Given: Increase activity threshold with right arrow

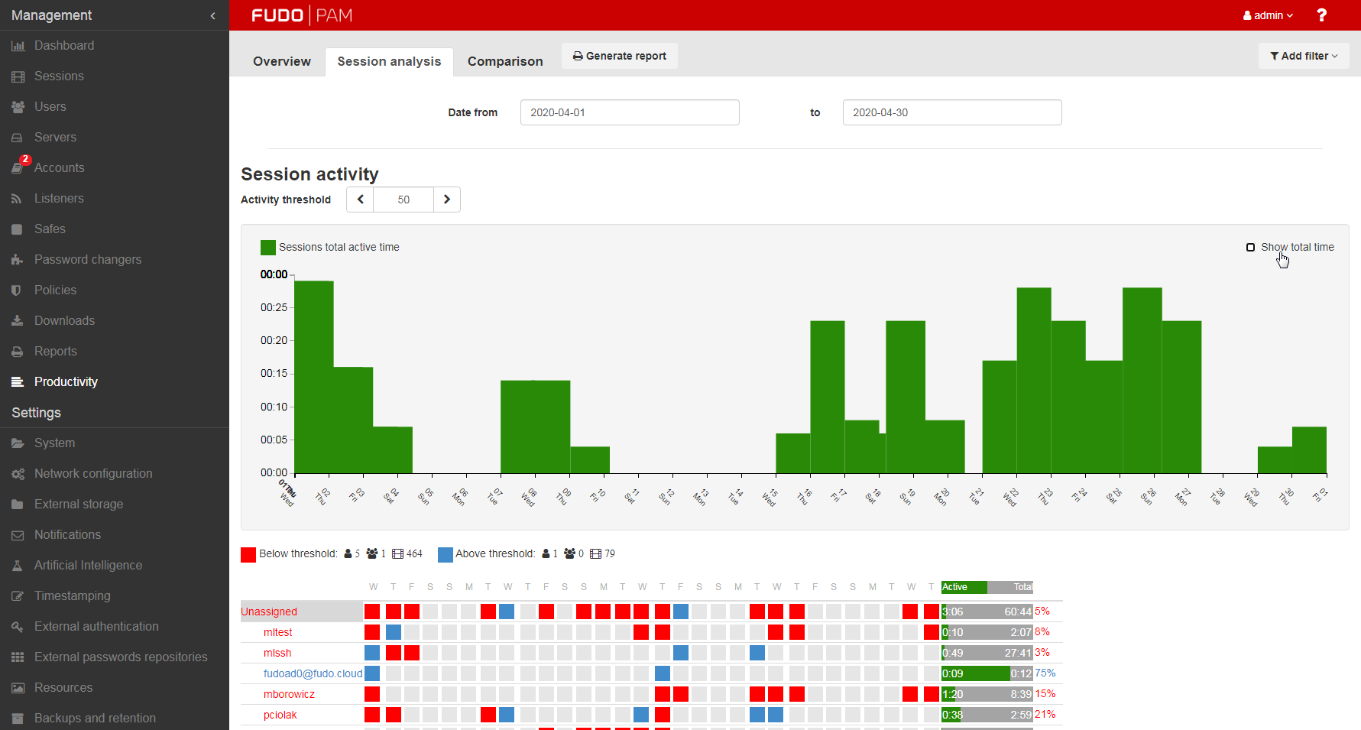Looking at the screenshot, I should tap(447, 200).
